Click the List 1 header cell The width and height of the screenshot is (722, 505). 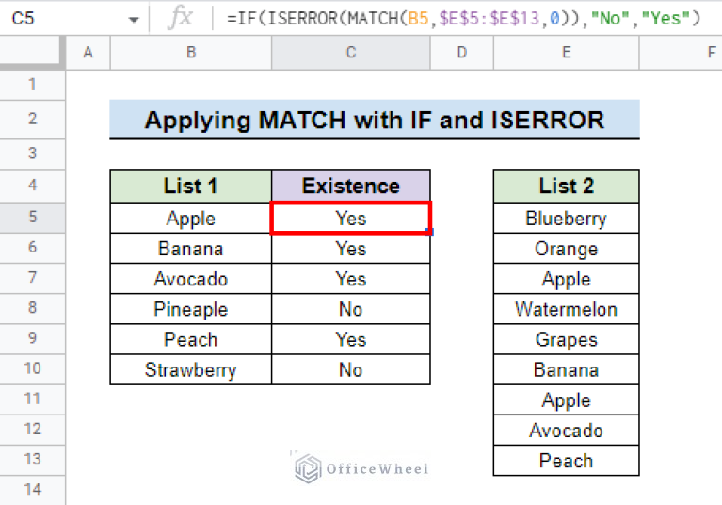tap(191, 186)
